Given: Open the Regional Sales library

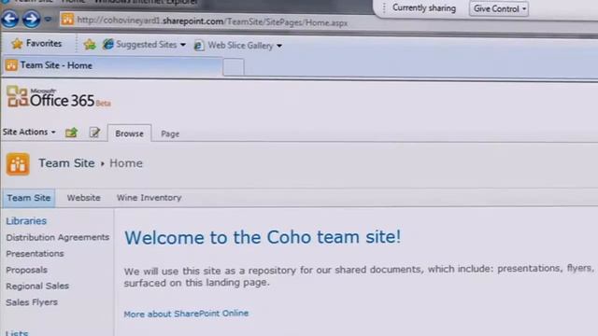Looking at the screenshot, I should pyautogui.click(x=37, y=287).
